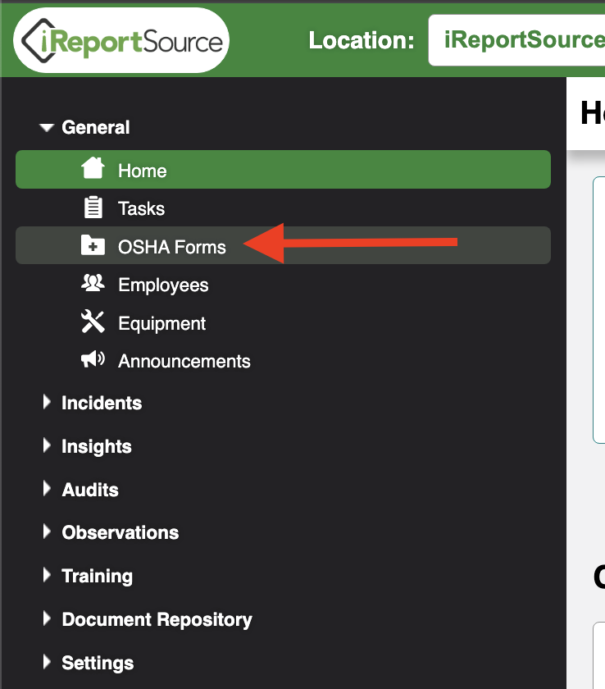Expand the Document Repository arrow

[47, 618]
